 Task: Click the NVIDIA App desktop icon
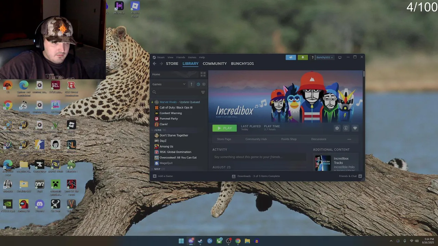(8, 206)
